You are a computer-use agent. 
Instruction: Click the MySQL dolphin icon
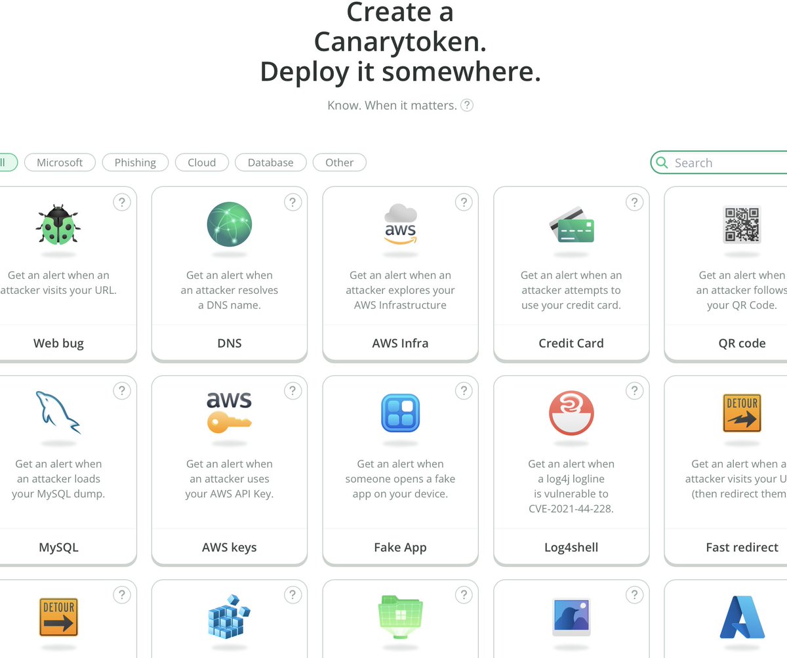click(x=58, y=413)
